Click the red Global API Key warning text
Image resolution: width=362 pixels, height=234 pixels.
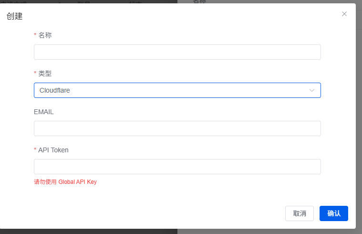[x=65, y=182]
